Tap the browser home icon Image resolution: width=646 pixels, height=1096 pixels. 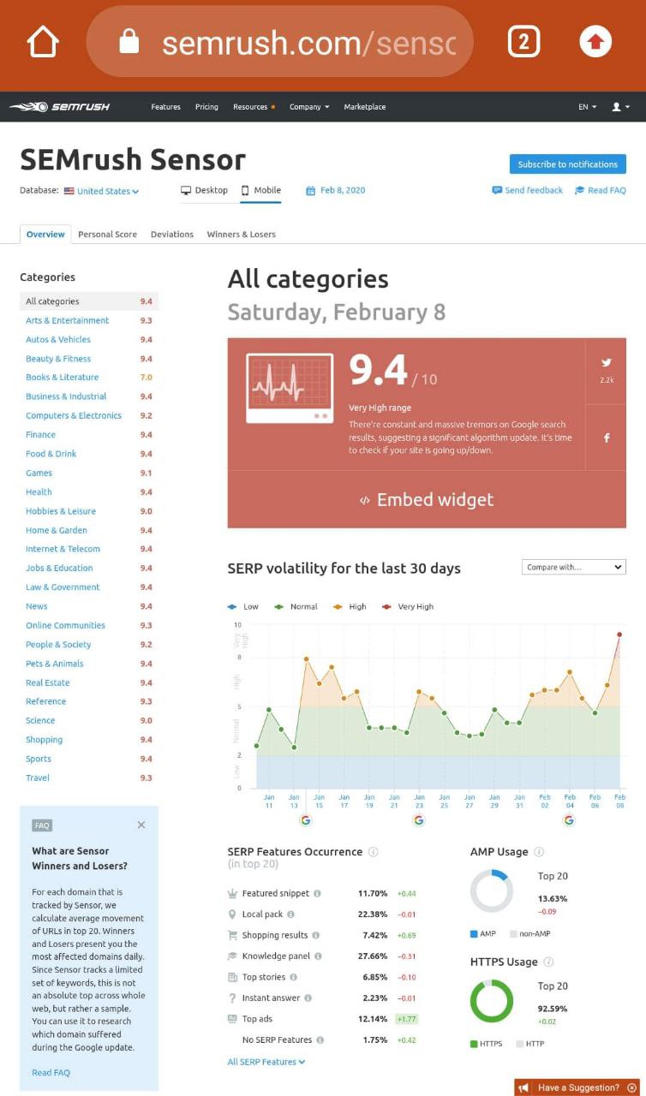coord(43,41)
